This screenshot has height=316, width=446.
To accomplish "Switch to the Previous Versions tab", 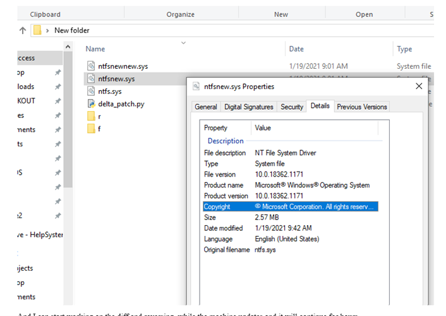I will [362, 107].
